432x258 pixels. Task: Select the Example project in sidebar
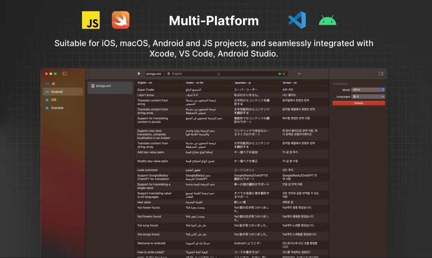pos(63,108)
